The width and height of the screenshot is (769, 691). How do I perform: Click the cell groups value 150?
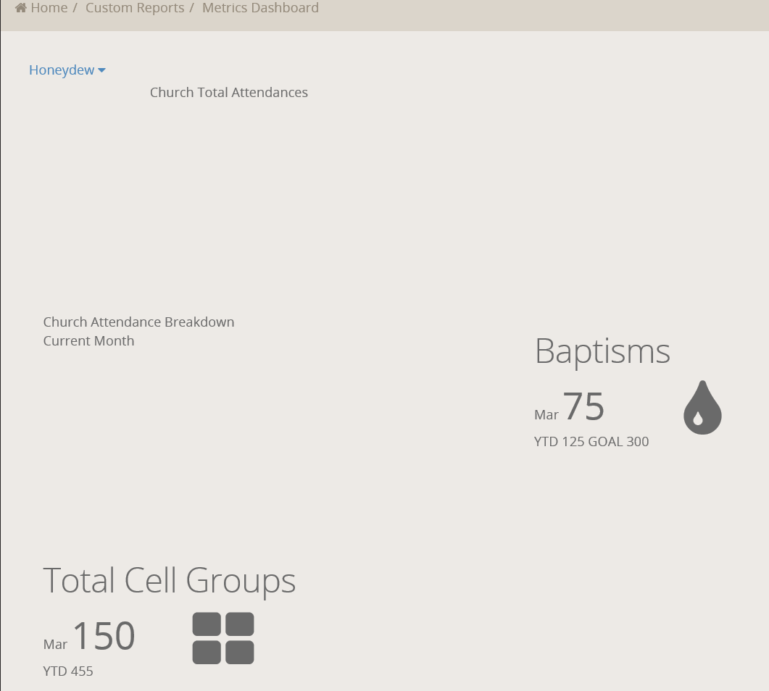tap(104, 636)
